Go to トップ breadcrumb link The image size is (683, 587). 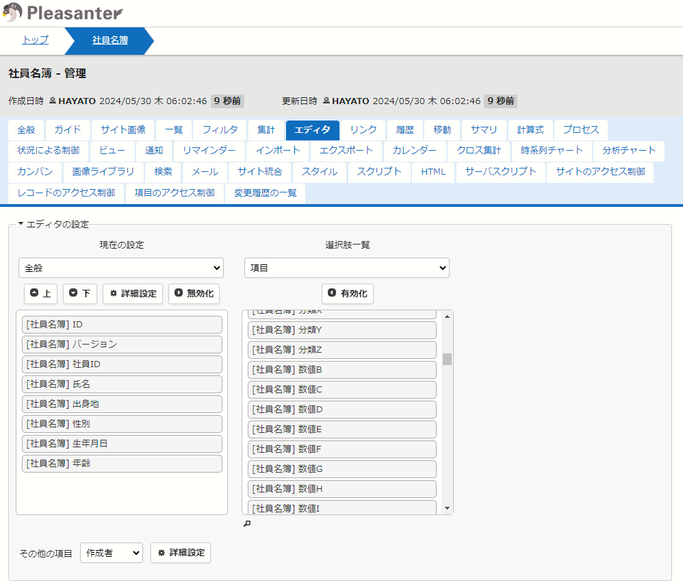36,40
